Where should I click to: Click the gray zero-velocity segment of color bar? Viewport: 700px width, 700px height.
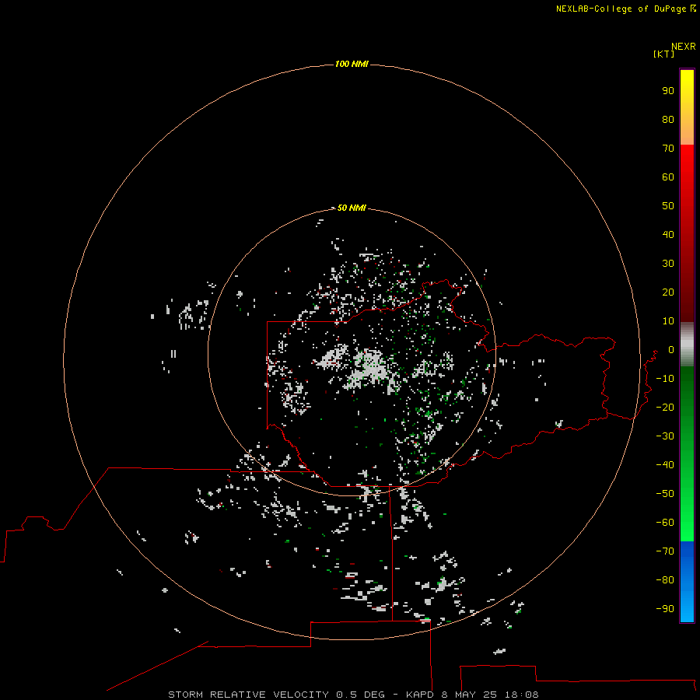tap(687, 345)
